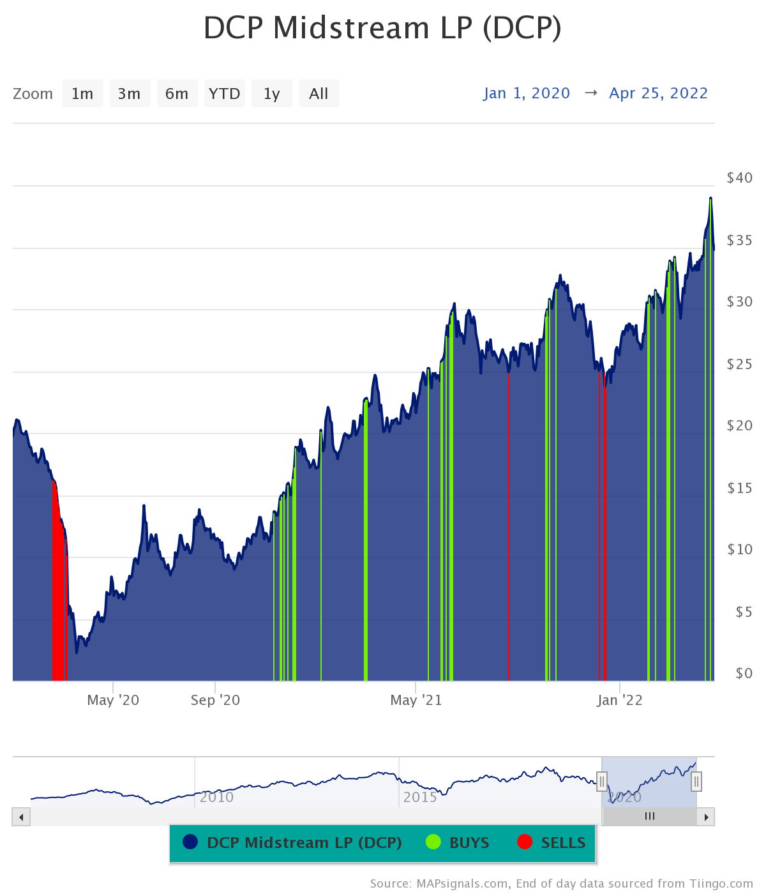Click the $40 price axis label
This screenshot has width=766, height=894.
point(740,178)
